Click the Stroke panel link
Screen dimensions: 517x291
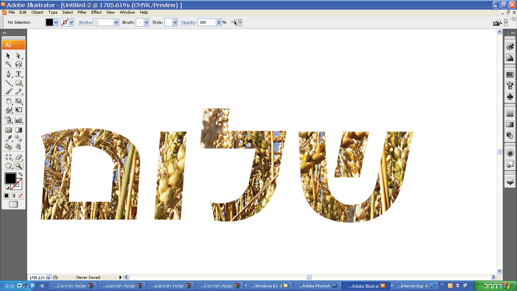click(85, 23)
